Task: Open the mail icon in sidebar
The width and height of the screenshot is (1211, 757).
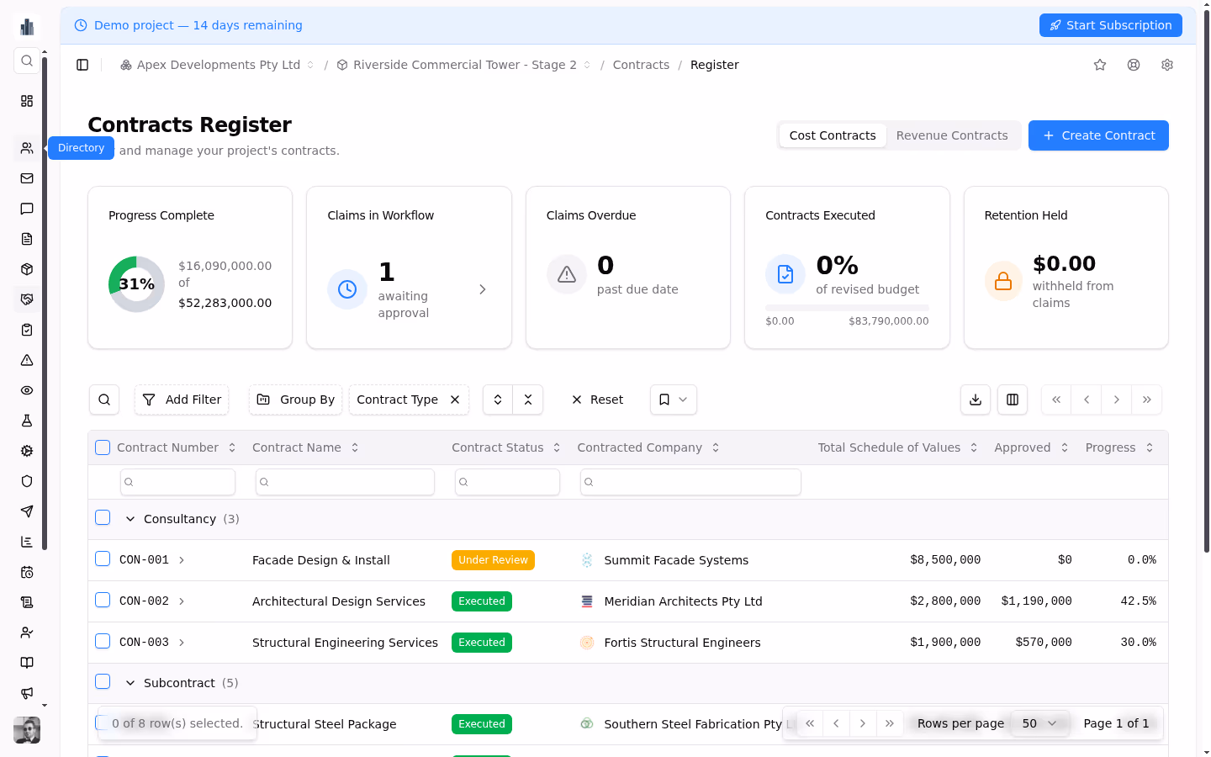Action: click(x=27, y=178)
